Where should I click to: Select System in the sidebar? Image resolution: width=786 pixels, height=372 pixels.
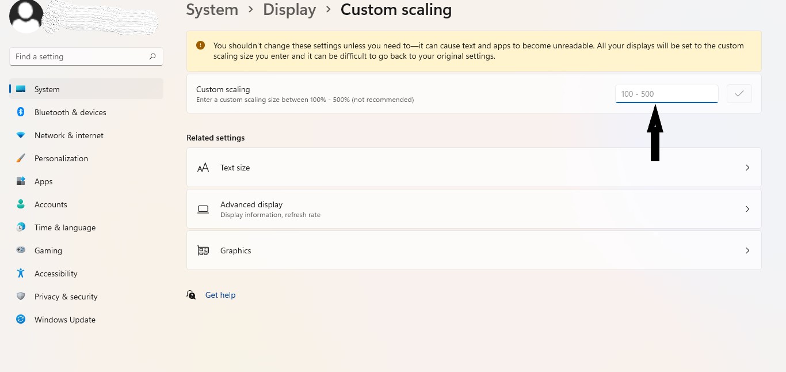pyautogui.click(x=47, y=89)
